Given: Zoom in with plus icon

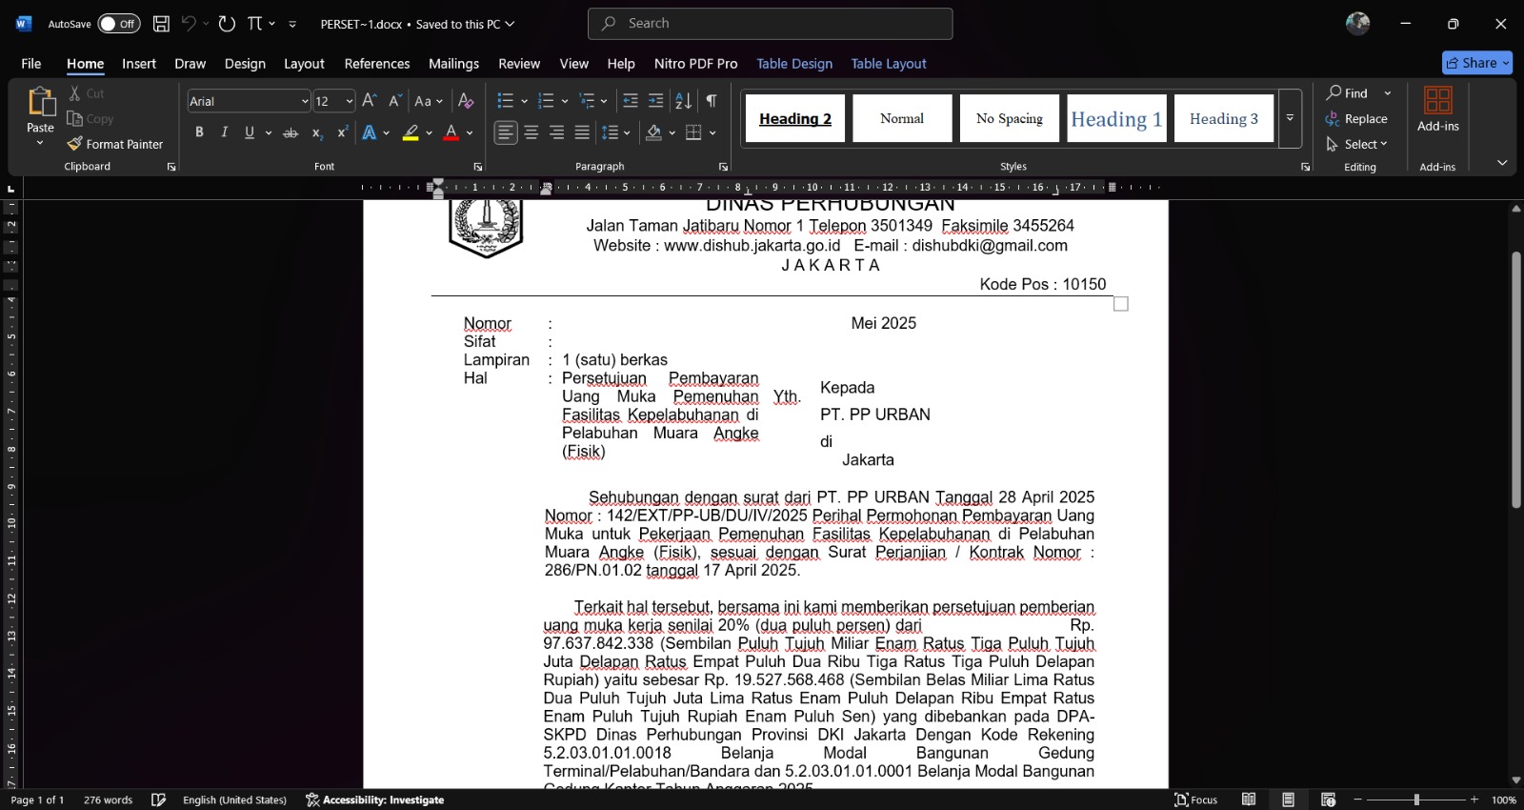Looking at the screenshot, I should (x=1474, y=800).
